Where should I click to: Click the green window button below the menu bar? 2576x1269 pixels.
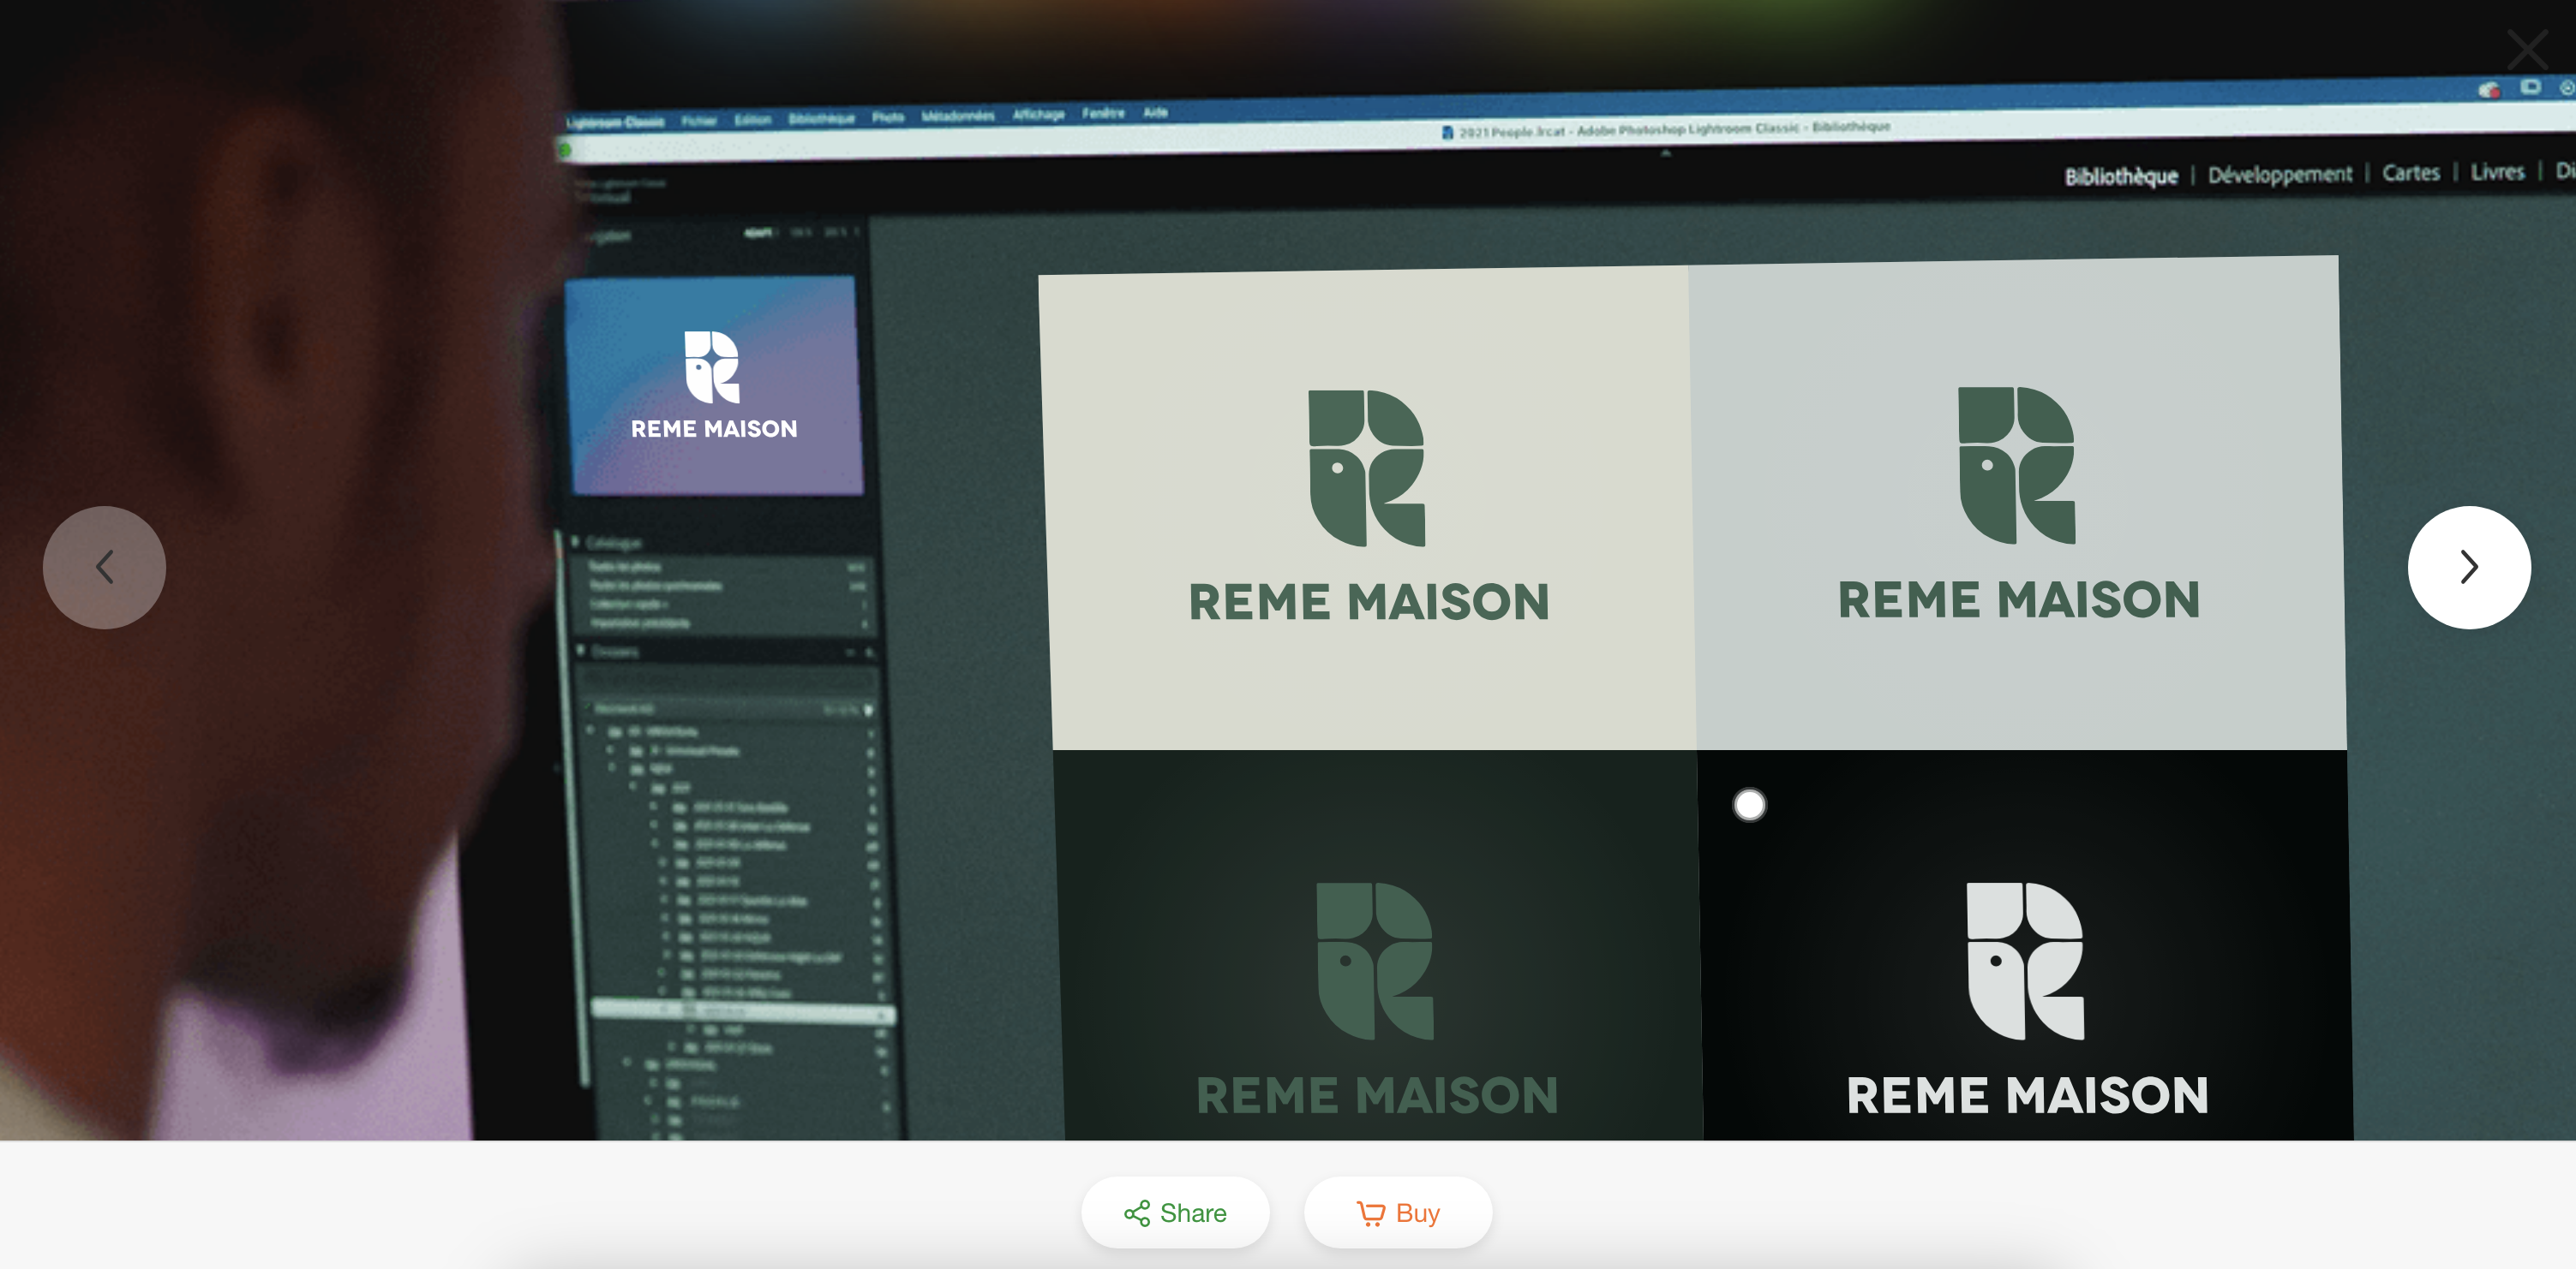(565, 150)
